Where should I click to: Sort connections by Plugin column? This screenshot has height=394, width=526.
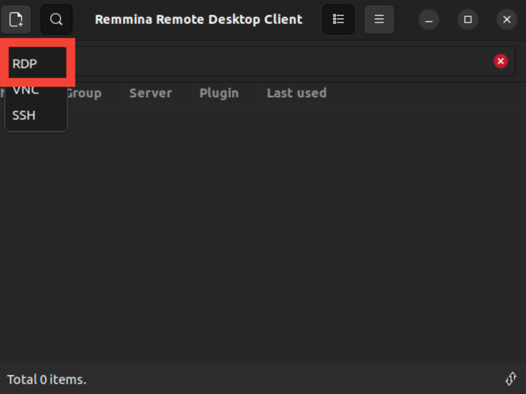coord(219,93)
